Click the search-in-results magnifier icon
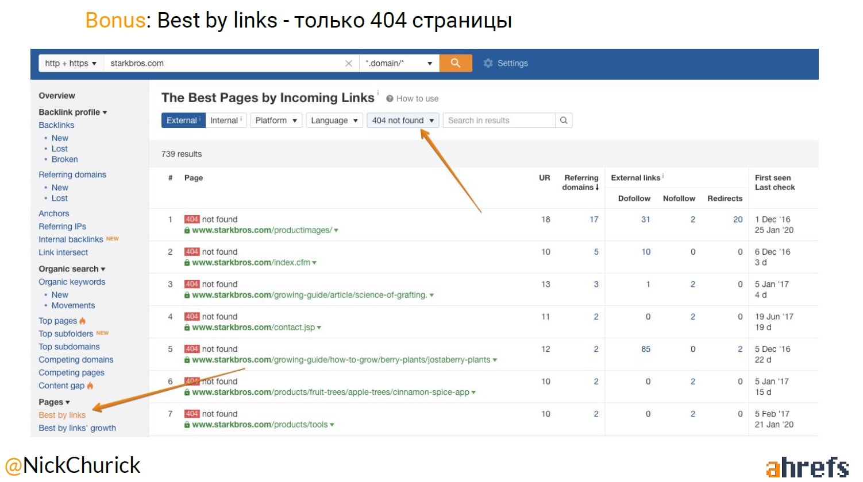Viewport: 863px width, 482px height. pos(564,120)
